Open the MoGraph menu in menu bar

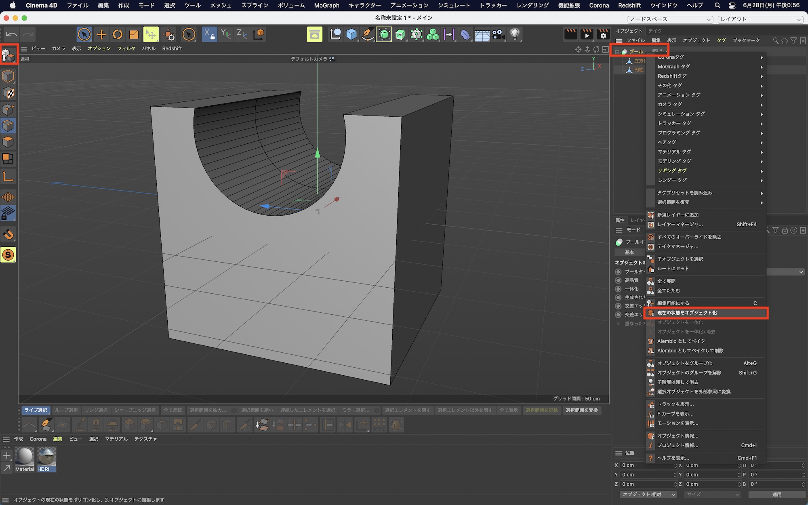[326, 5]
